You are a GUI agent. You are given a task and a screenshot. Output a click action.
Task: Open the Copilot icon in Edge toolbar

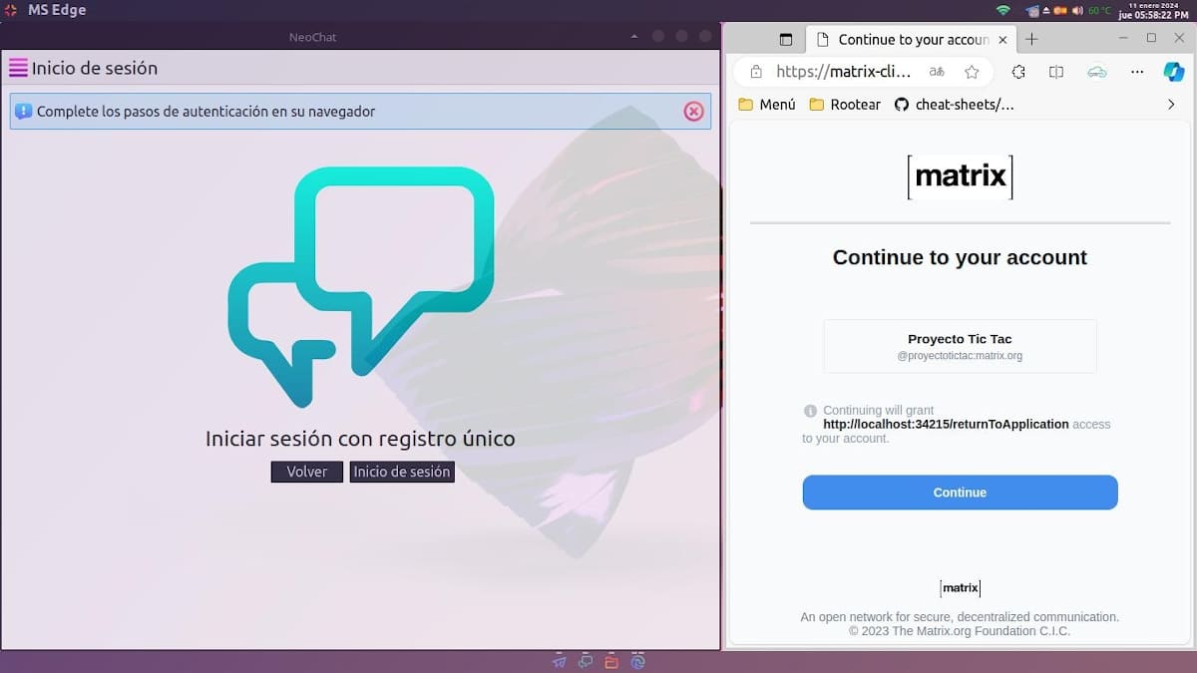[x=1174, y=71]
